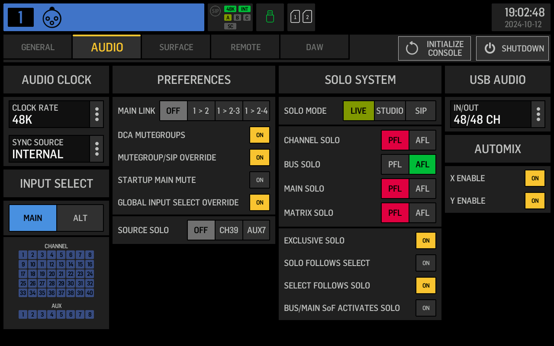This screenshot has width=554, height=346.
Task: Expand the Sync Source three-dot menu
Action: click(x=97, y=149)
